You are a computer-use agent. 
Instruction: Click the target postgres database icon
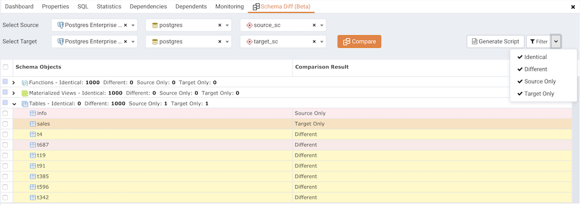[155, 42]
